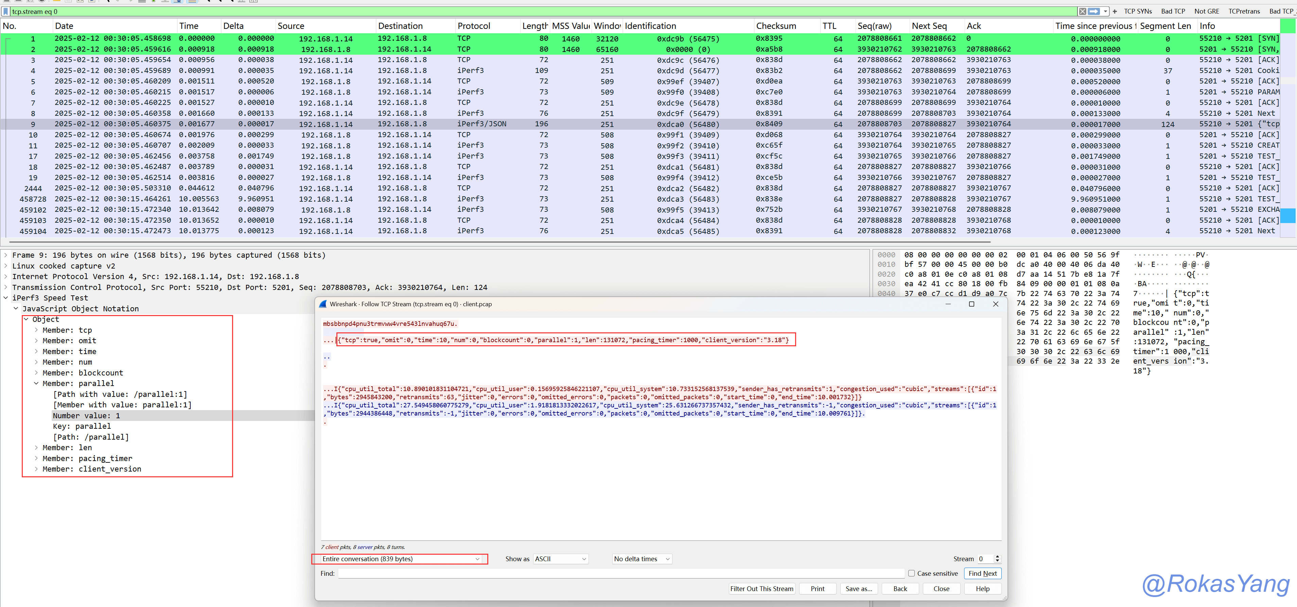This screenshot has height=607, width=1297.
Task: Open the Show as ASCII dropdown
Action: click(x=560, y=559)
